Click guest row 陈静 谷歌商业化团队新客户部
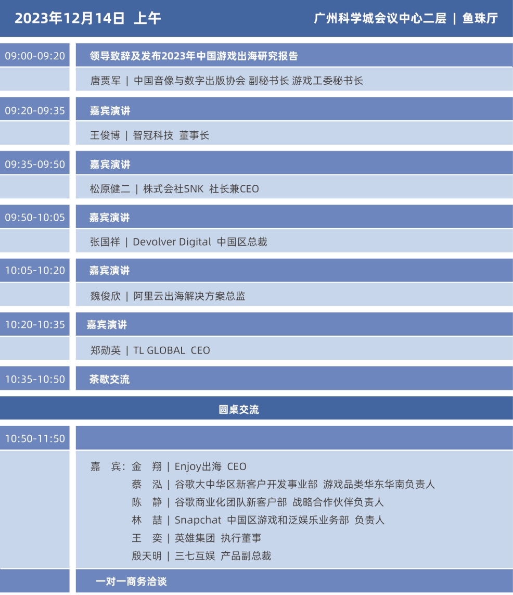The height and width of the screenshot is (595, 513). point(258,502)
